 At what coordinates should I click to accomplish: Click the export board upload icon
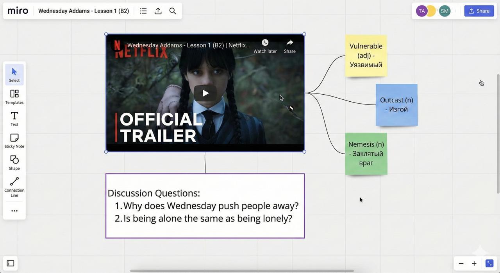click(158, 11)
